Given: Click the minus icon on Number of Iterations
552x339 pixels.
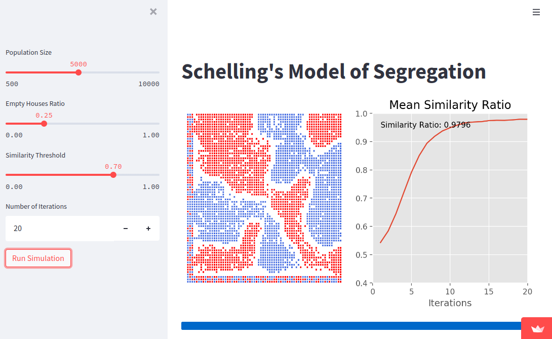Looking at the screenshot, I should click(x=125, y=229).
